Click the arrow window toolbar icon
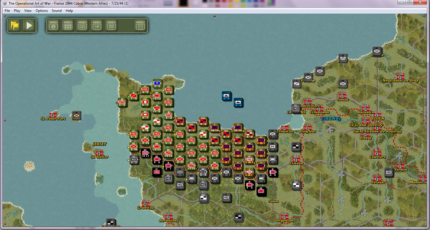This screenshot has height=230, width=430. (97, 25)
